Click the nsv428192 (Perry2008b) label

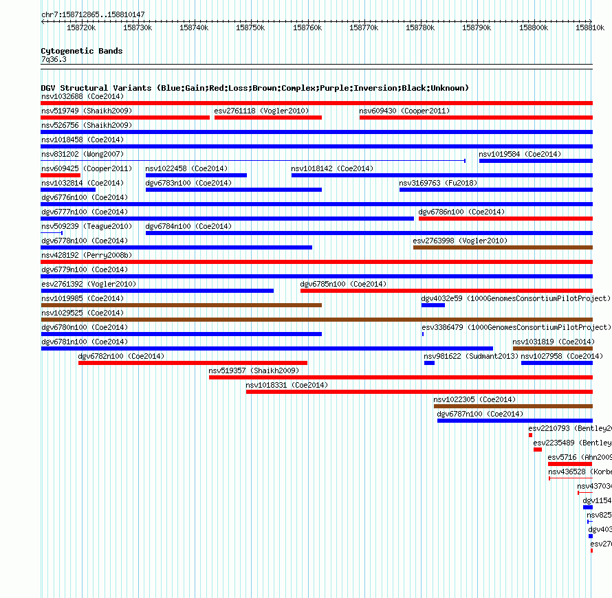click(x=87, y=255)
